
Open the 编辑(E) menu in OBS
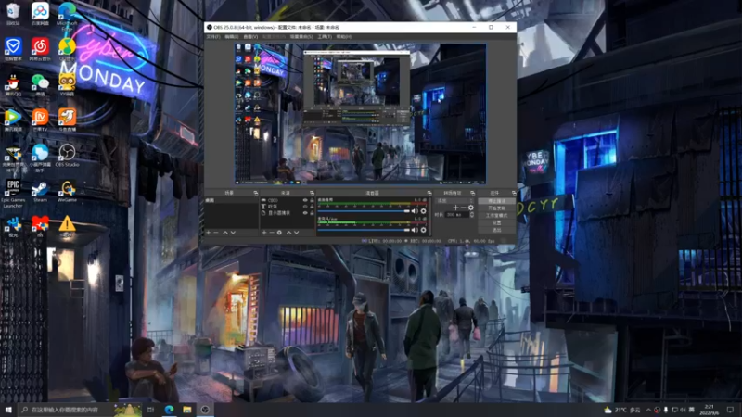tap(231, 36)
